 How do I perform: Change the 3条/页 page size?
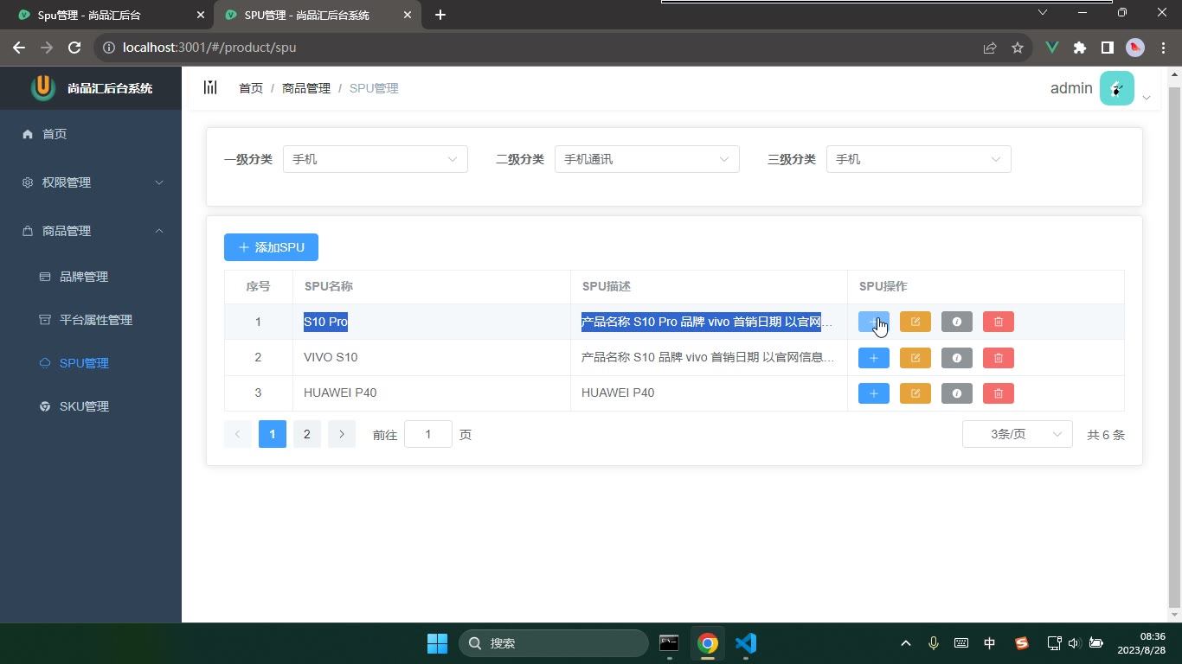(x=1017, y=434)
